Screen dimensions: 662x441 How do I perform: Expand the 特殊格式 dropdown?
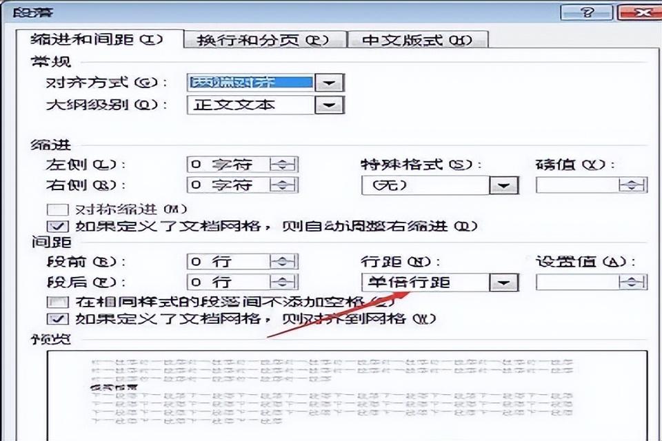[x=503, y=185]
